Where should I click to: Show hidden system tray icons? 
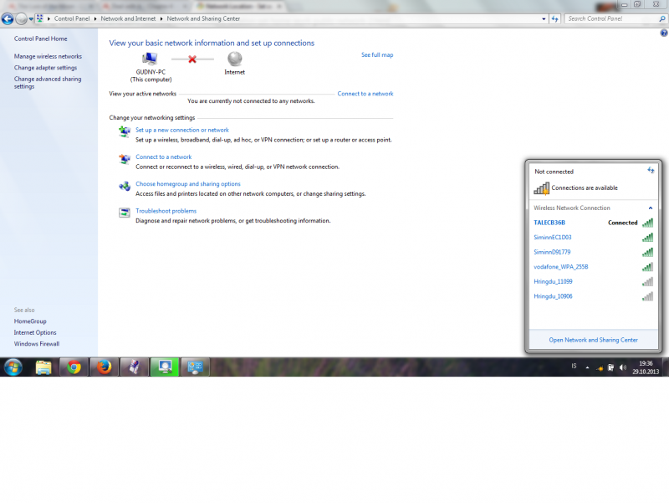pyautogui.click(x=587, y=367)
